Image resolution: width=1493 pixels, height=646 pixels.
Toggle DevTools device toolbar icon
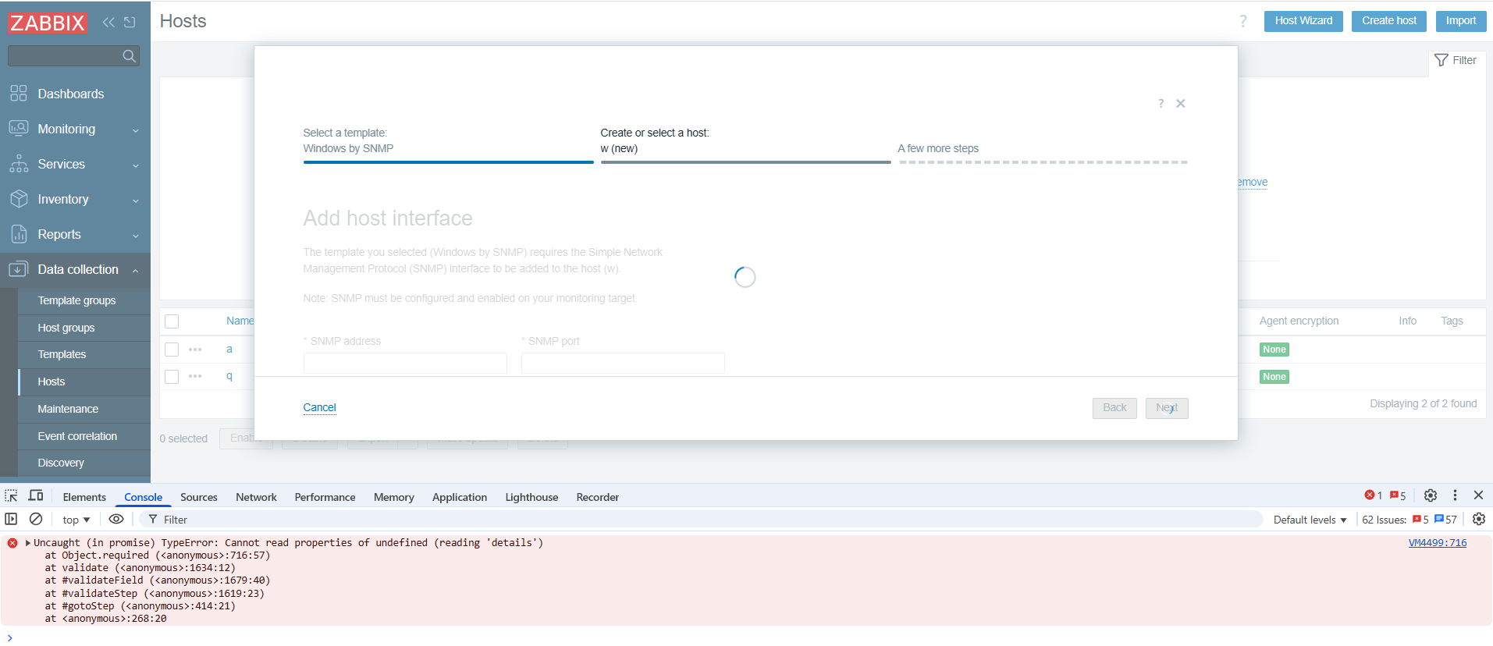[x=36, y=496]
